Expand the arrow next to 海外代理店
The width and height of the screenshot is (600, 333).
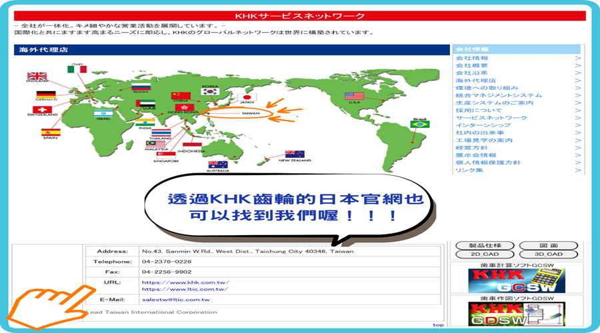coord(578,81)
